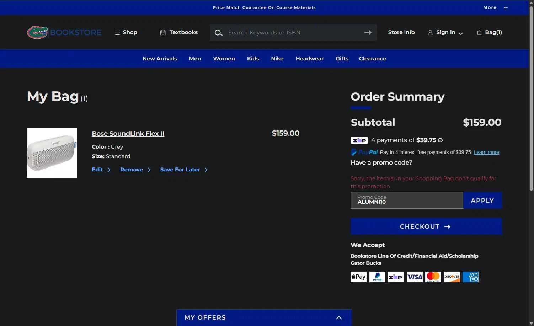Click the Zip logo beside 4 payments
This screenshot has height=326, width=534.
click(359, 140)
